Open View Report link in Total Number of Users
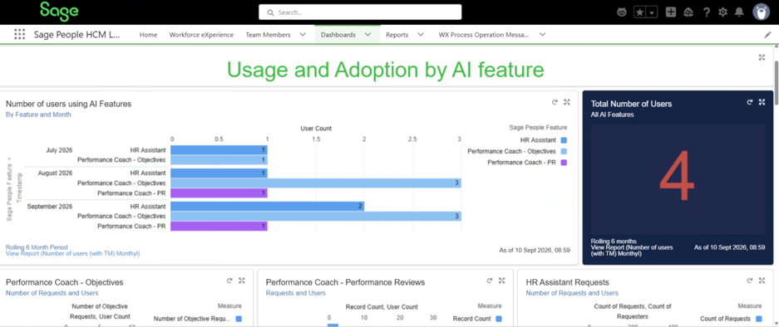The image size is (779, 327). [632, 250]
